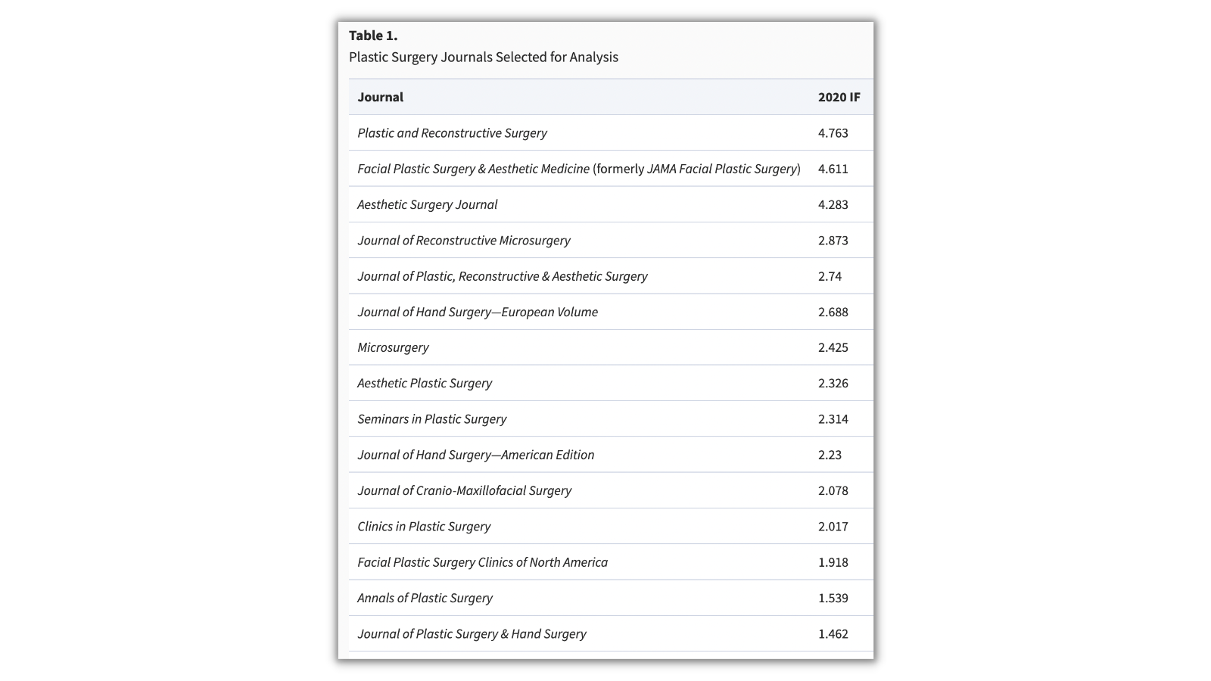The width and height of the screenshot is (1211, 681).
Task: Click impact factor value 2.314
Action: tap(833, 419)
